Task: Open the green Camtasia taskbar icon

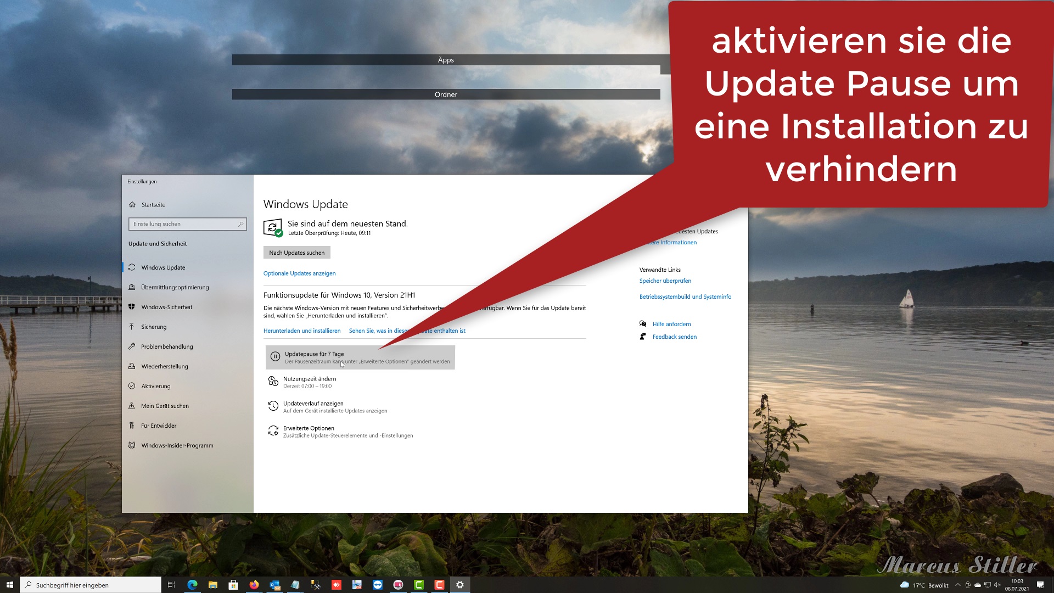Action: 419,585
